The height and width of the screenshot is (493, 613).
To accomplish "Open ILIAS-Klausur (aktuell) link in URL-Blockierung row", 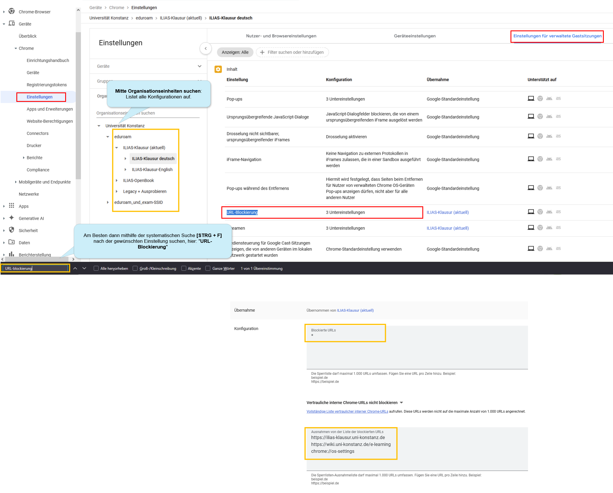I will point(447,212).
